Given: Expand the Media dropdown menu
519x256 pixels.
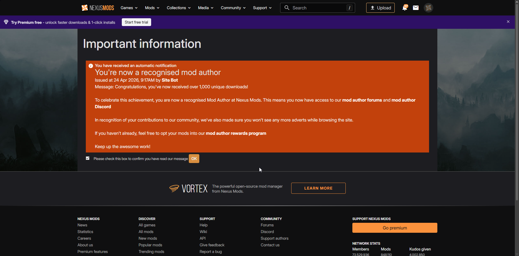Looking at the screenshot, I should (206, 8).
